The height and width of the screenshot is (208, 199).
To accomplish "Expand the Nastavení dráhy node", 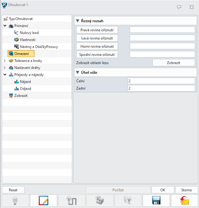I will point(5,68).
